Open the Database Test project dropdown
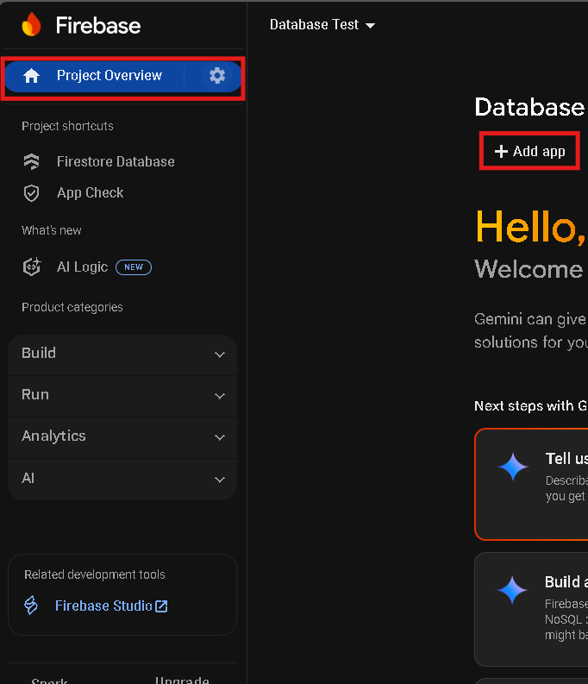 click(x=322, y=25)
